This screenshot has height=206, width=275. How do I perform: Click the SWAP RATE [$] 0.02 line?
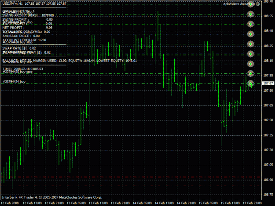tap(19, 48)
